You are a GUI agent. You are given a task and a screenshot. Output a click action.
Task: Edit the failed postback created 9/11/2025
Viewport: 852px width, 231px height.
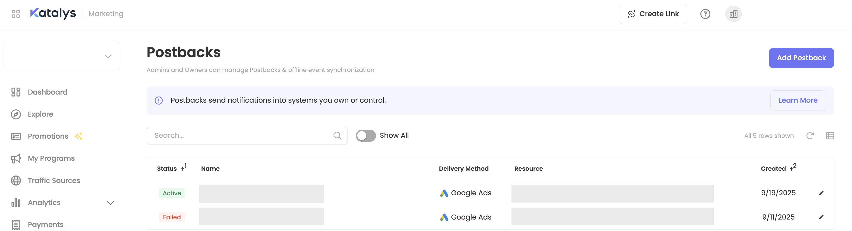tap(821, 217)
